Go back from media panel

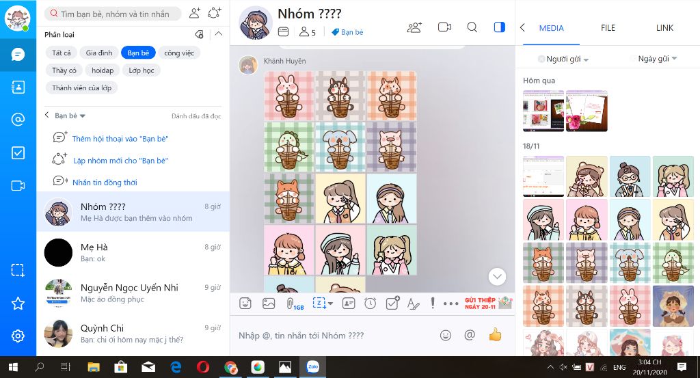coord(522,27)
